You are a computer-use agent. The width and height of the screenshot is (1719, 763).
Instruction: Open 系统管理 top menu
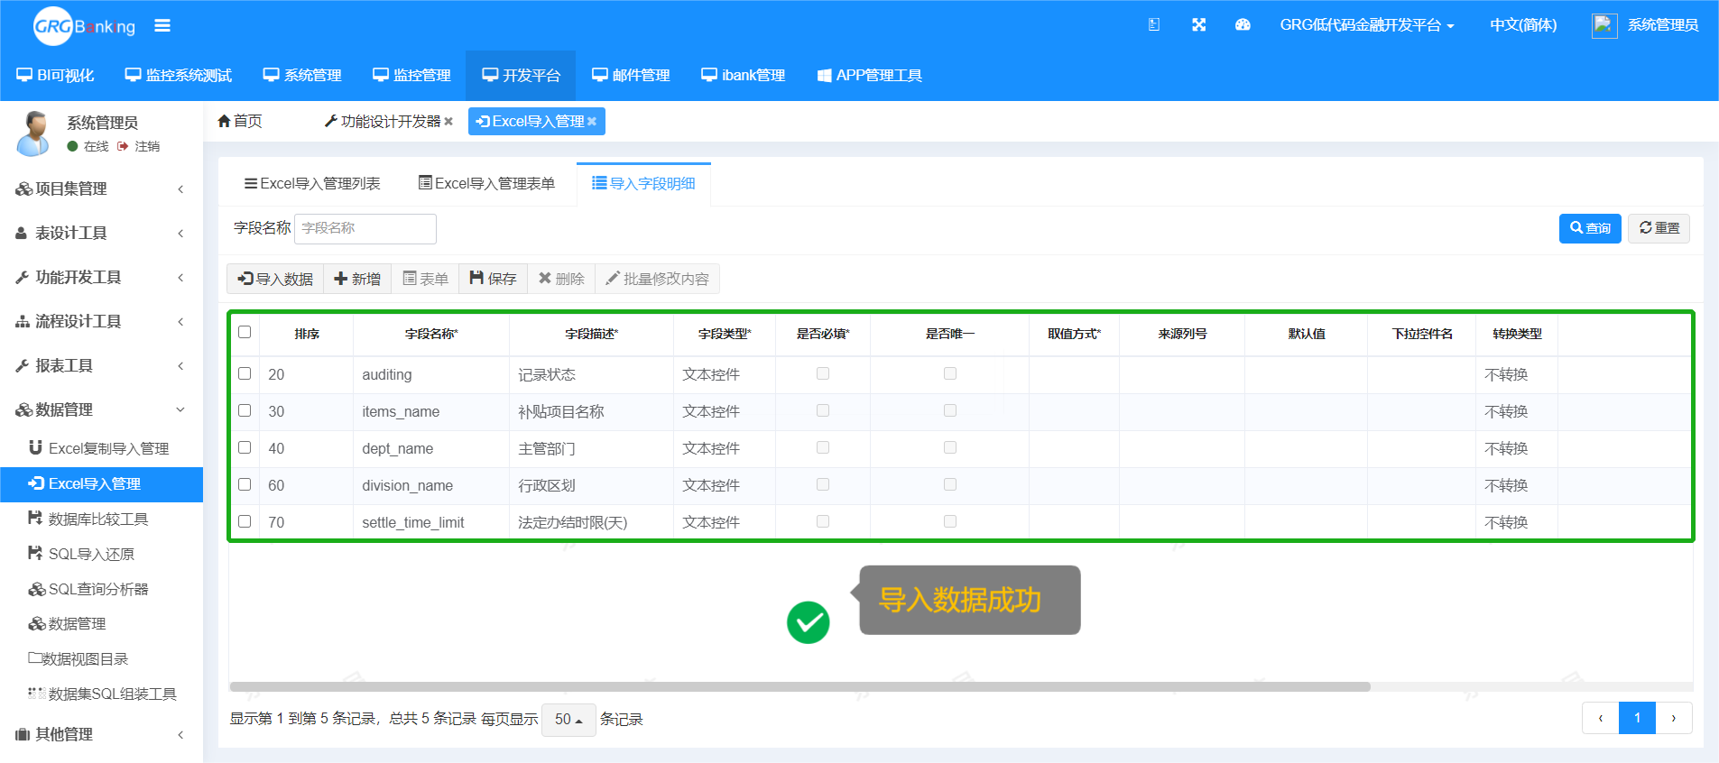pyautogui.click(x=302, y=75)
